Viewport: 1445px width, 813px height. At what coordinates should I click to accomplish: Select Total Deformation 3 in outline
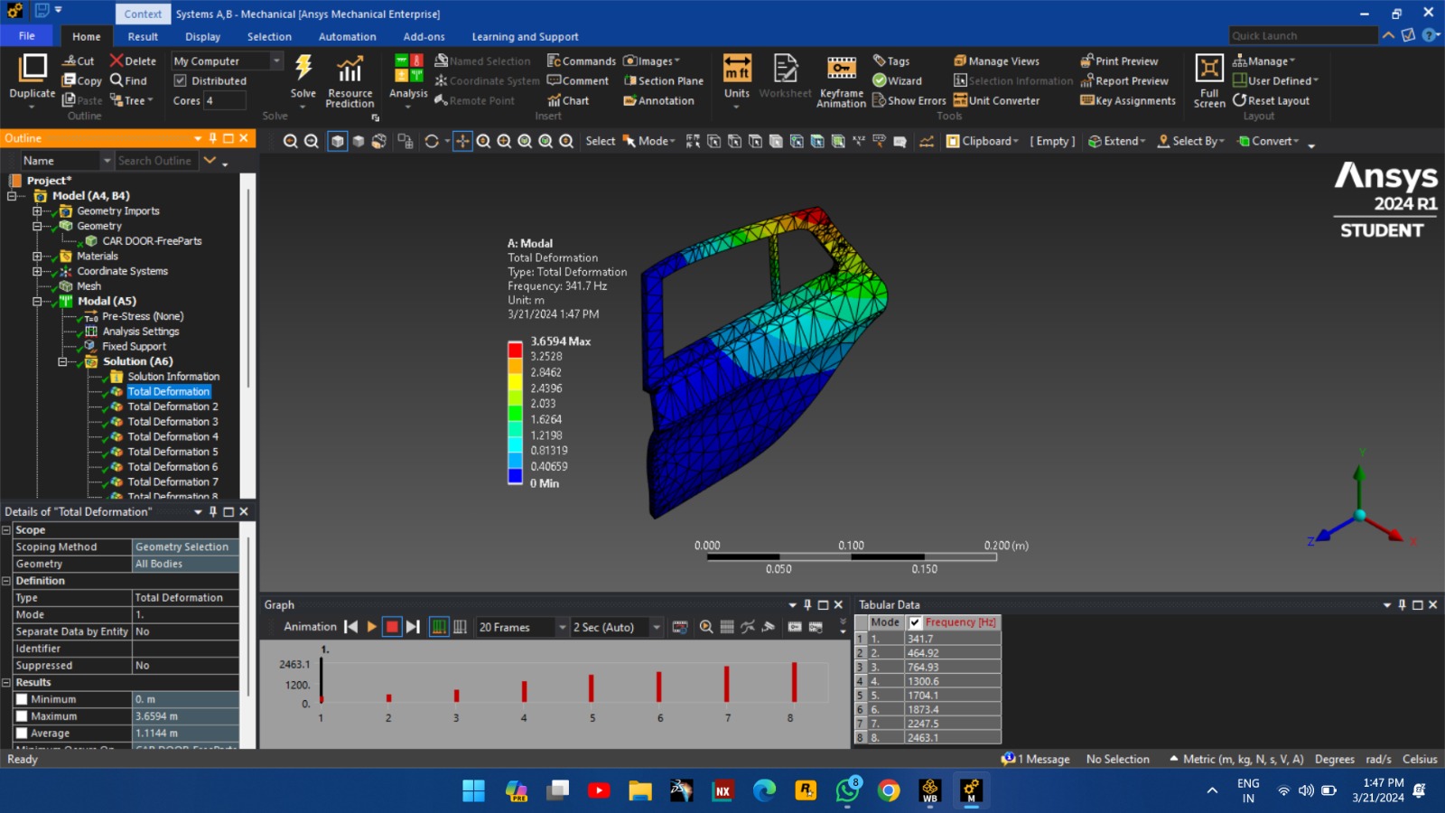(x=172, y=422)
